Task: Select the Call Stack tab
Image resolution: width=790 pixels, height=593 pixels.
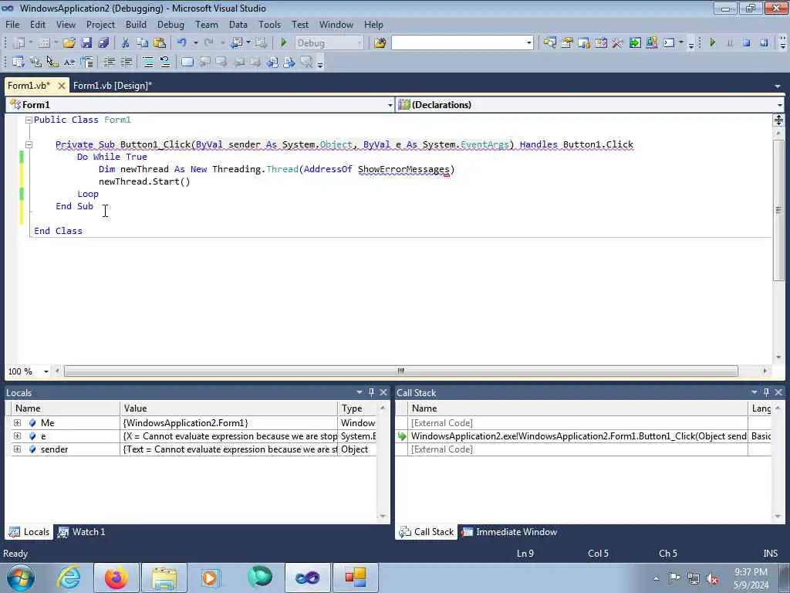Action: [427, 532]
